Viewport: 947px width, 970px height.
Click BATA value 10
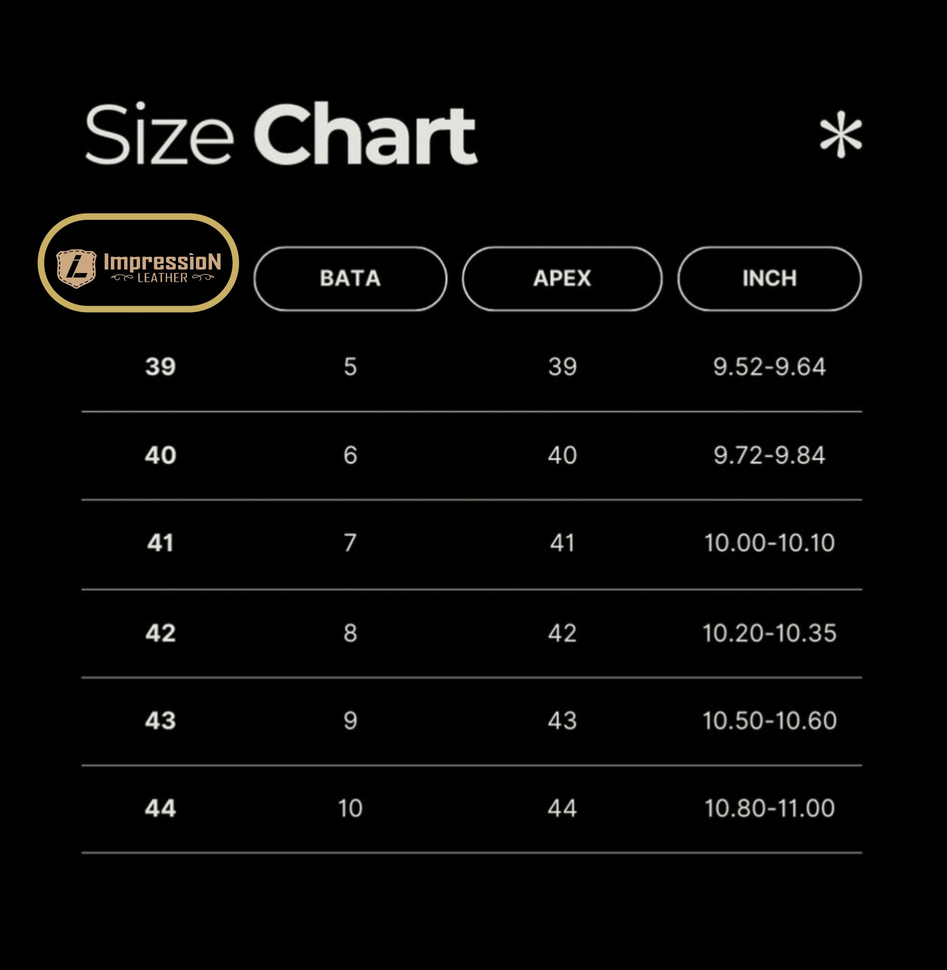pyautogui.click(x=350, y=808)
